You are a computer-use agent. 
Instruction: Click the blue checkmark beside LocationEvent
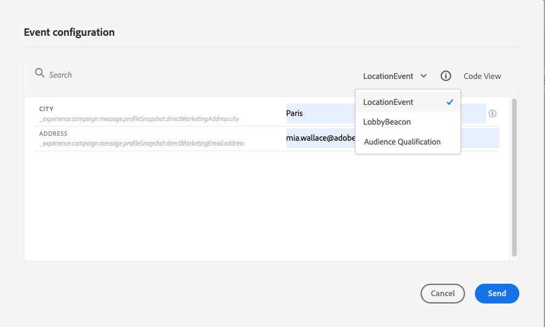pos(450,102)
